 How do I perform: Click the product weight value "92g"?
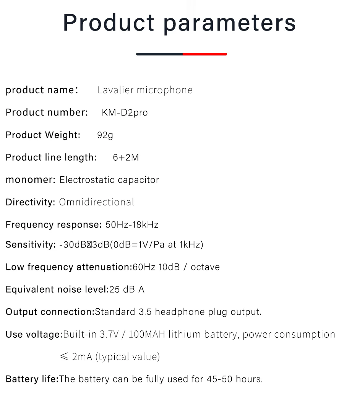[105, 135]
